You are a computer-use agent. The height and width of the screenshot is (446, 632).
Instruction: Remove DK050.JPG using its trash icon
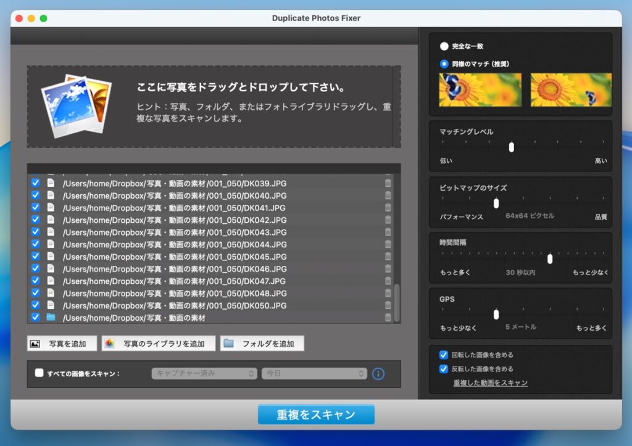pos(388,305)
